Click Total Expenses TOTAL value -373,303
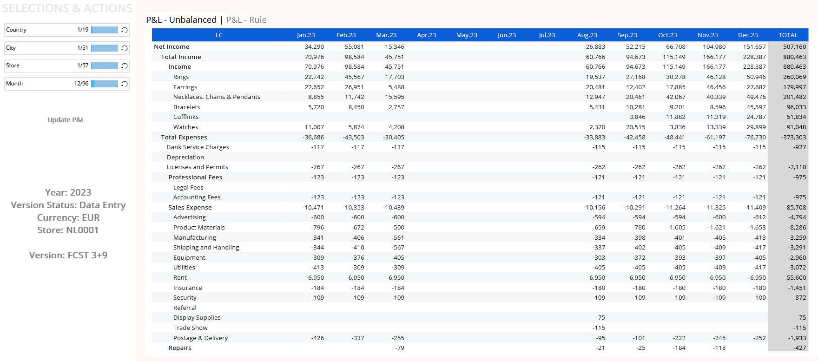 click(x=793, y=137)
